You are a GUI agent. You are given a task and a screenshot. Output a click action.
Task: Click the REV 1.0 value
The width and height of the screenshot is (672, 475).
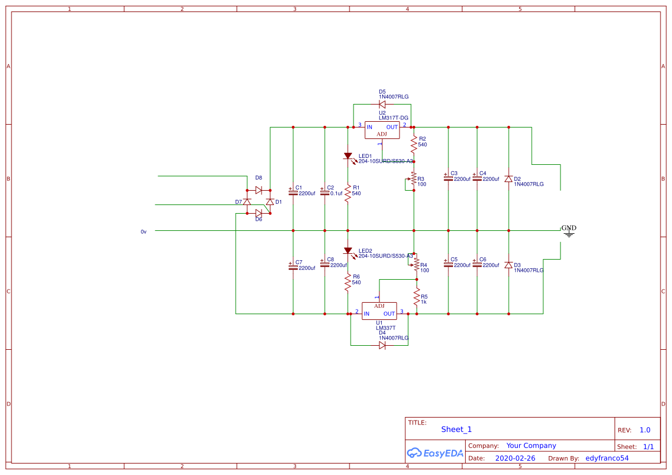pyautogui.click(x=644, y=429)
